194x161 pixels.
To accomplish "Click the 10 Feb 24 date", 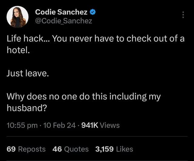I will click(x=59, y=125).
